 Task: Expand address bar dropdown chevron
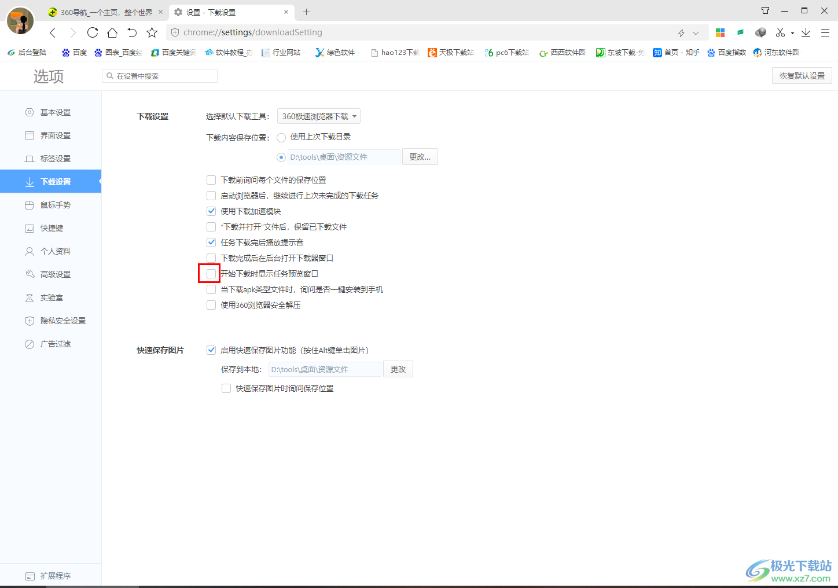[x=696, y=33]
